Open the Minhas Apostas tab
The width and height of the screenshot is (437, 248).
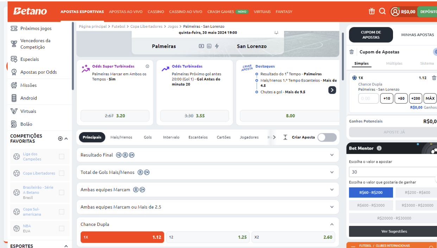[418, 35]
